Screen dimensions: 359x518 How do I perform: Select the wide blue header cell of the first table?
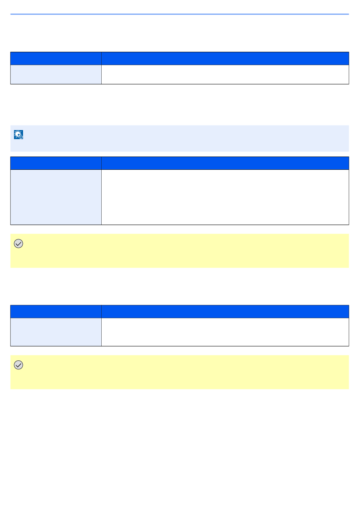tap(225, 59)
